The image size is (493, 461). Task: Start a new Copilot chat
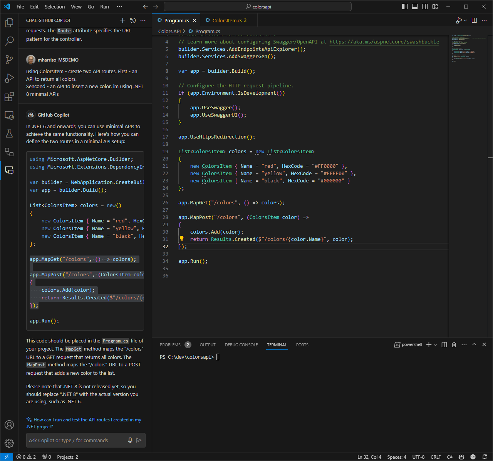click(122, 20)
